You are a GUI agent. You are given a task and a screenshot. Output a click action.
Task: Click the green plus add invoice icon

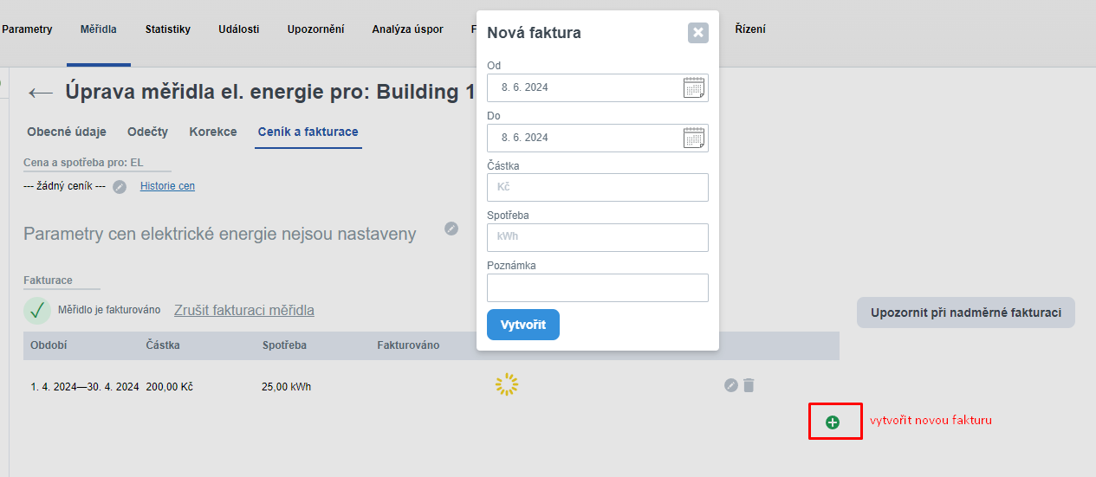tap(833, 422)
